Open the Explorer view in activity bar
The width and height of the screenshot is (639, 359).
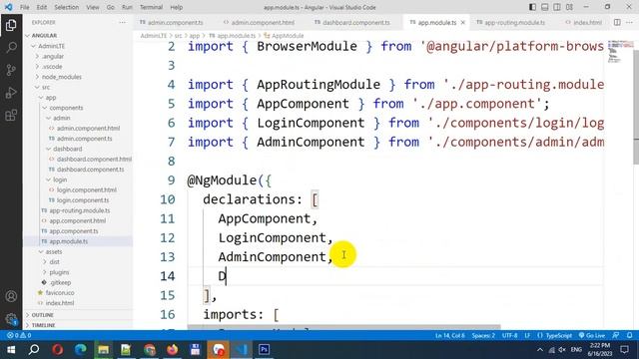coord(11,25)
